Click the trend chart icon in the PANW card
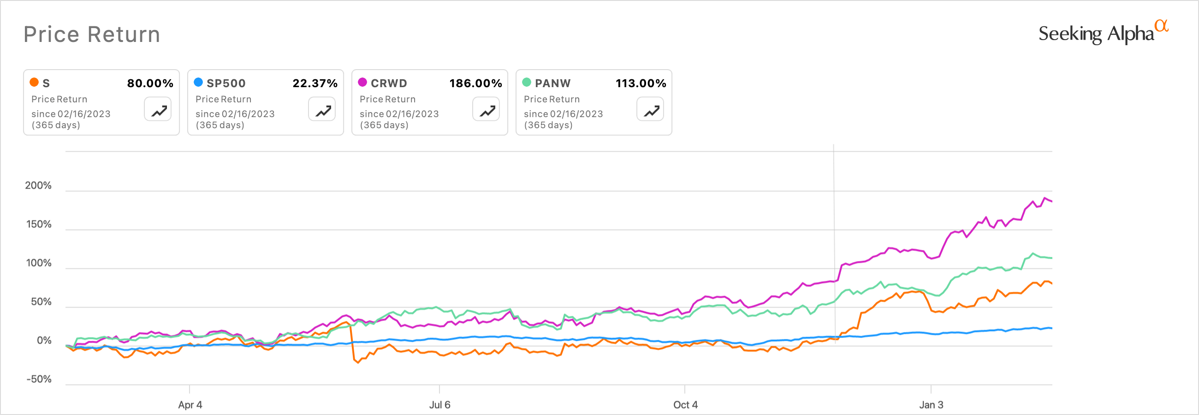Image resolution: width=1199 pixels, height=415 pixels. pyautogui.click(x=651, y=109)
